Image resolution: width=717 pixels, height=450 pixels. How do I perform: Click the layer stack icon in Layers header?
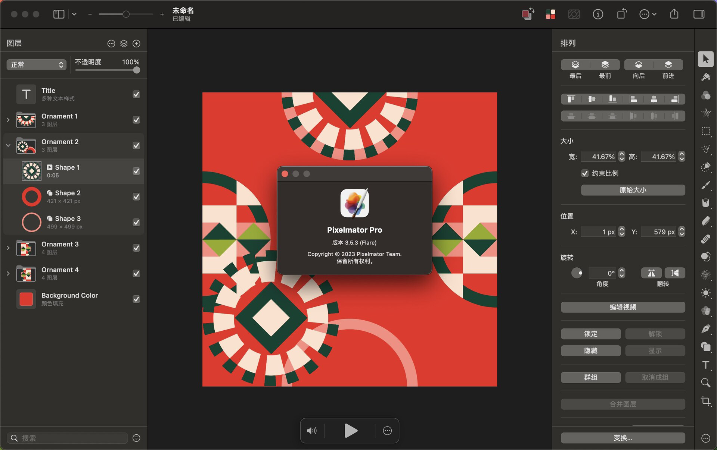pos(124,44)
